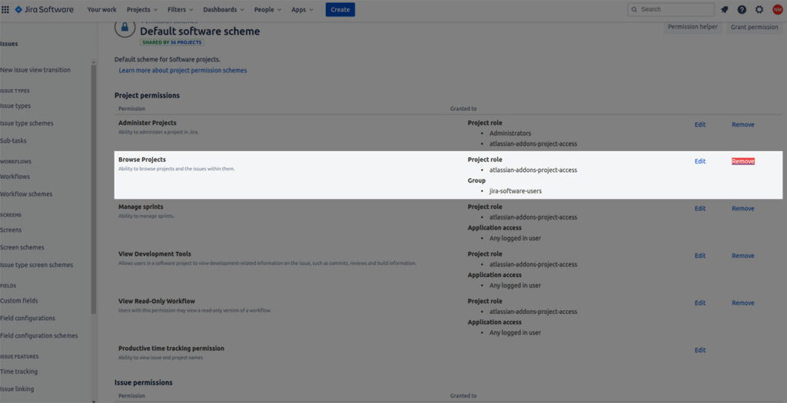787x403 pixels.
Task: Click the lock icon beside scheme title
Action: tap(125, 27)
